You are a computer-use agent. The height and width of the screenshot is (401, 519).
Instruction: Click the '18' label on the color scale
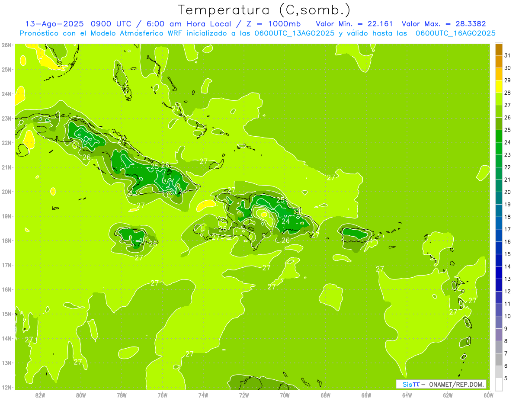tap(507, 217)
